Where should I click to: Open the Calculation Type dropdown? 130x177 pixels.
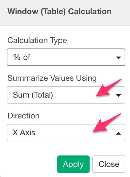pos(66,57)
